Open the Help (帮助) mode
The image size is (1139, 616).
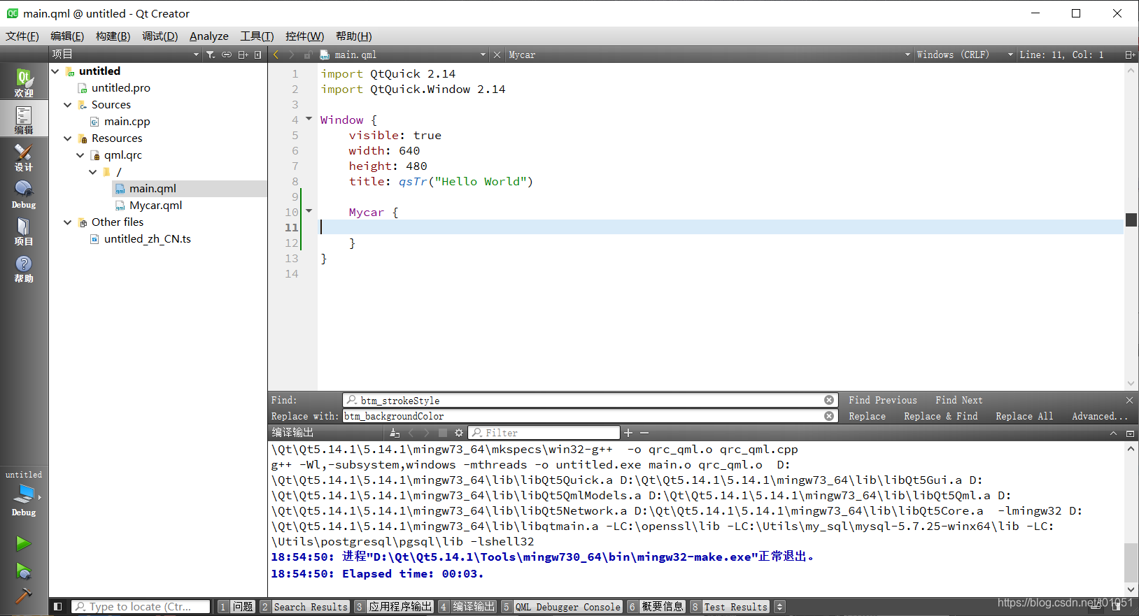[x=24, y=268]
